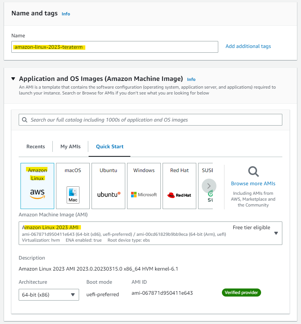301x324 pixels.
Task: Open the Browse more AMIs link
Action: coord(253,183)
